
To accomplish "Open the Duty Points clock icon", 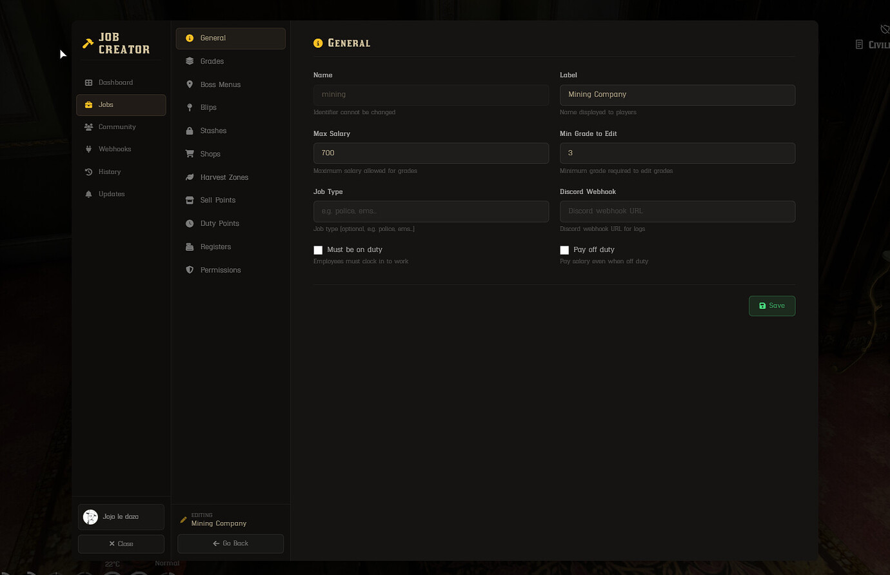I will pos(190,224).
